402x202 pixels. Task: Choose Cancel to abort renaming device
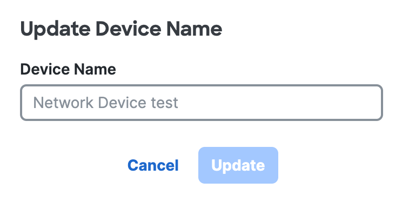pos(153,165)
